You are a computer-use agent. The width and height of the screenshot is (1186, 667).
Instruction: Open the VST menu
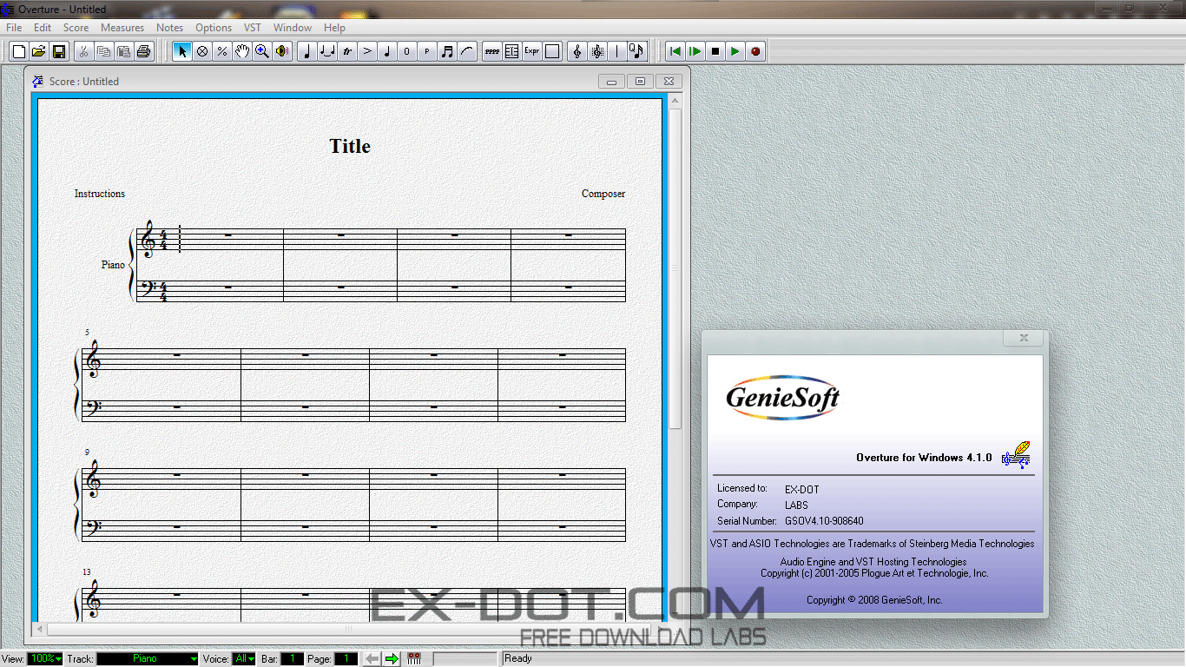pyautogui.click(x=253, y=28)
